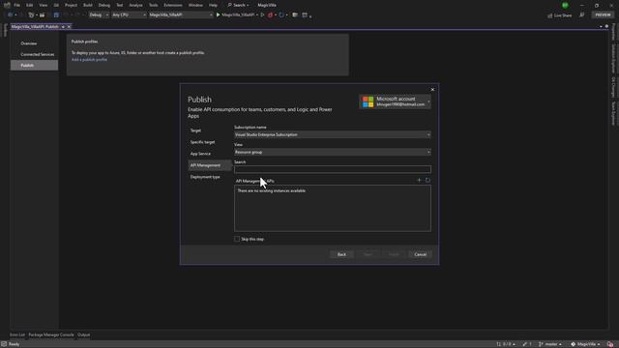Click the red Hot Reload flame icon

(271, 15)
